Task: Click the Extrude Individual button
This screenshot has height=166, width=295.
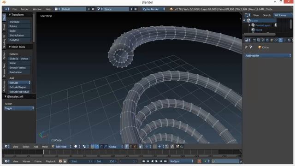Action: click(19, 92)
